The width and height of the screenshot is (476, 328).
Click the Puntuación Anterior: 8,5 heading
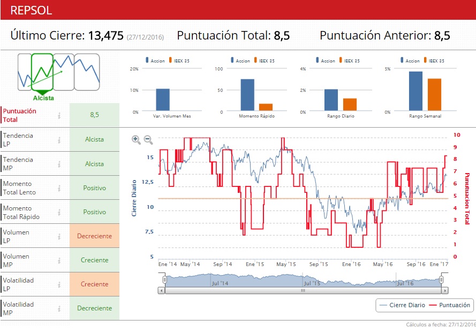click(385, 35)
